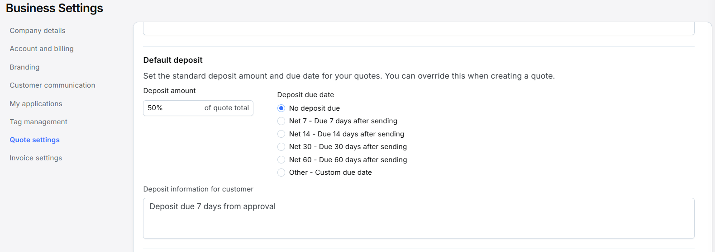Open My applications page
715x252 pixels.
click(36, 104)
